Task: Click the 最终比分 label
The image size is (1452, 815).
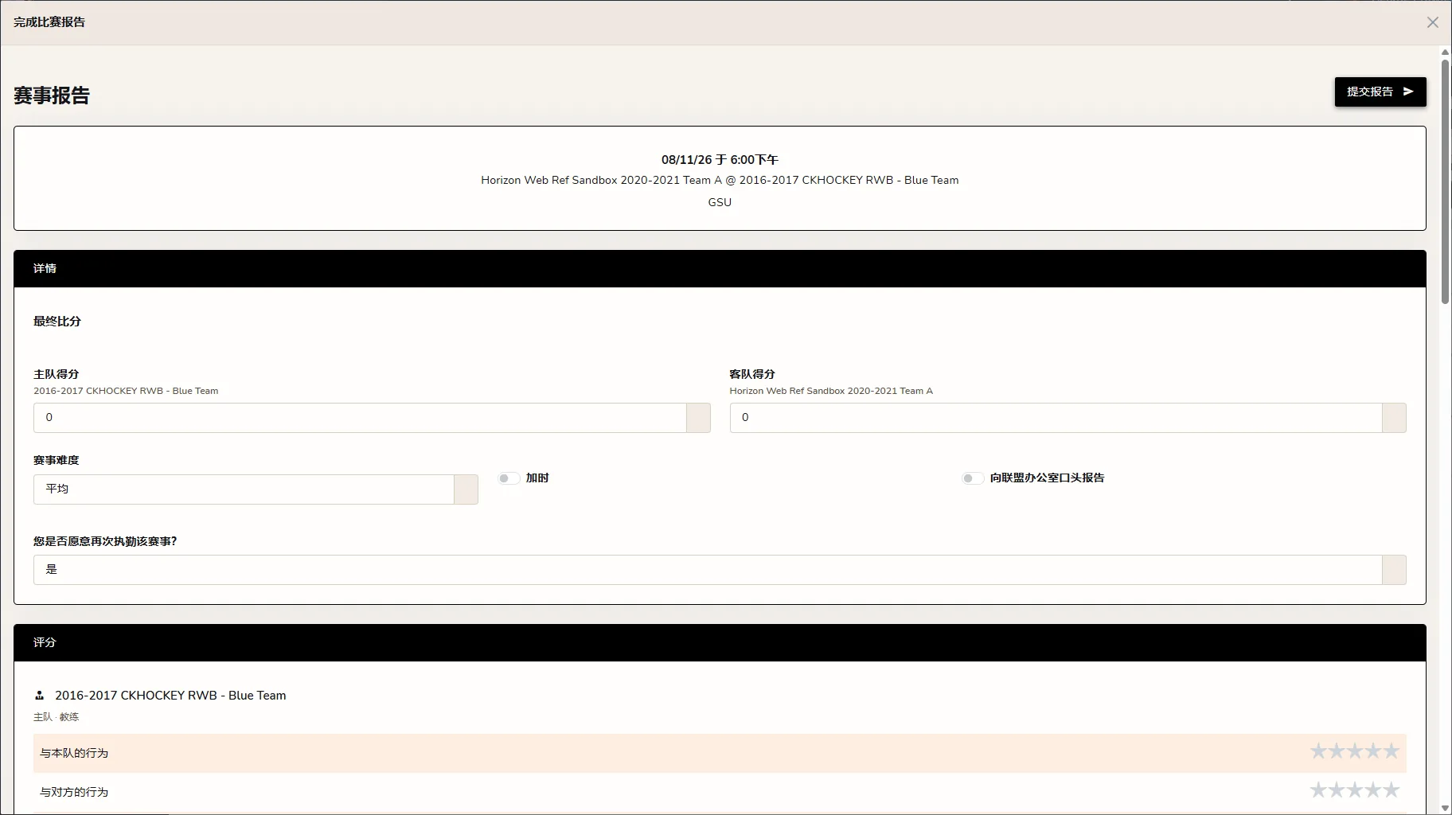Action: click(57, 322)
